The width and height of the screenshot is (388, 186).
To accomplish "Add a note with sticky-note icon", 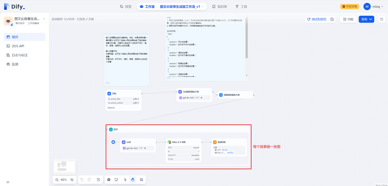I will click(x=116, y=180).
